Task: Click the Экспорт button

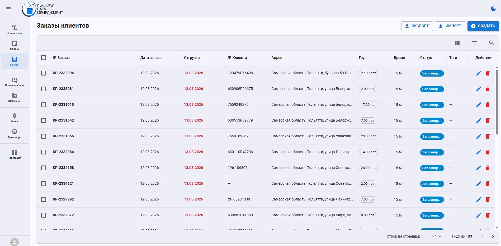Action: 417,26
